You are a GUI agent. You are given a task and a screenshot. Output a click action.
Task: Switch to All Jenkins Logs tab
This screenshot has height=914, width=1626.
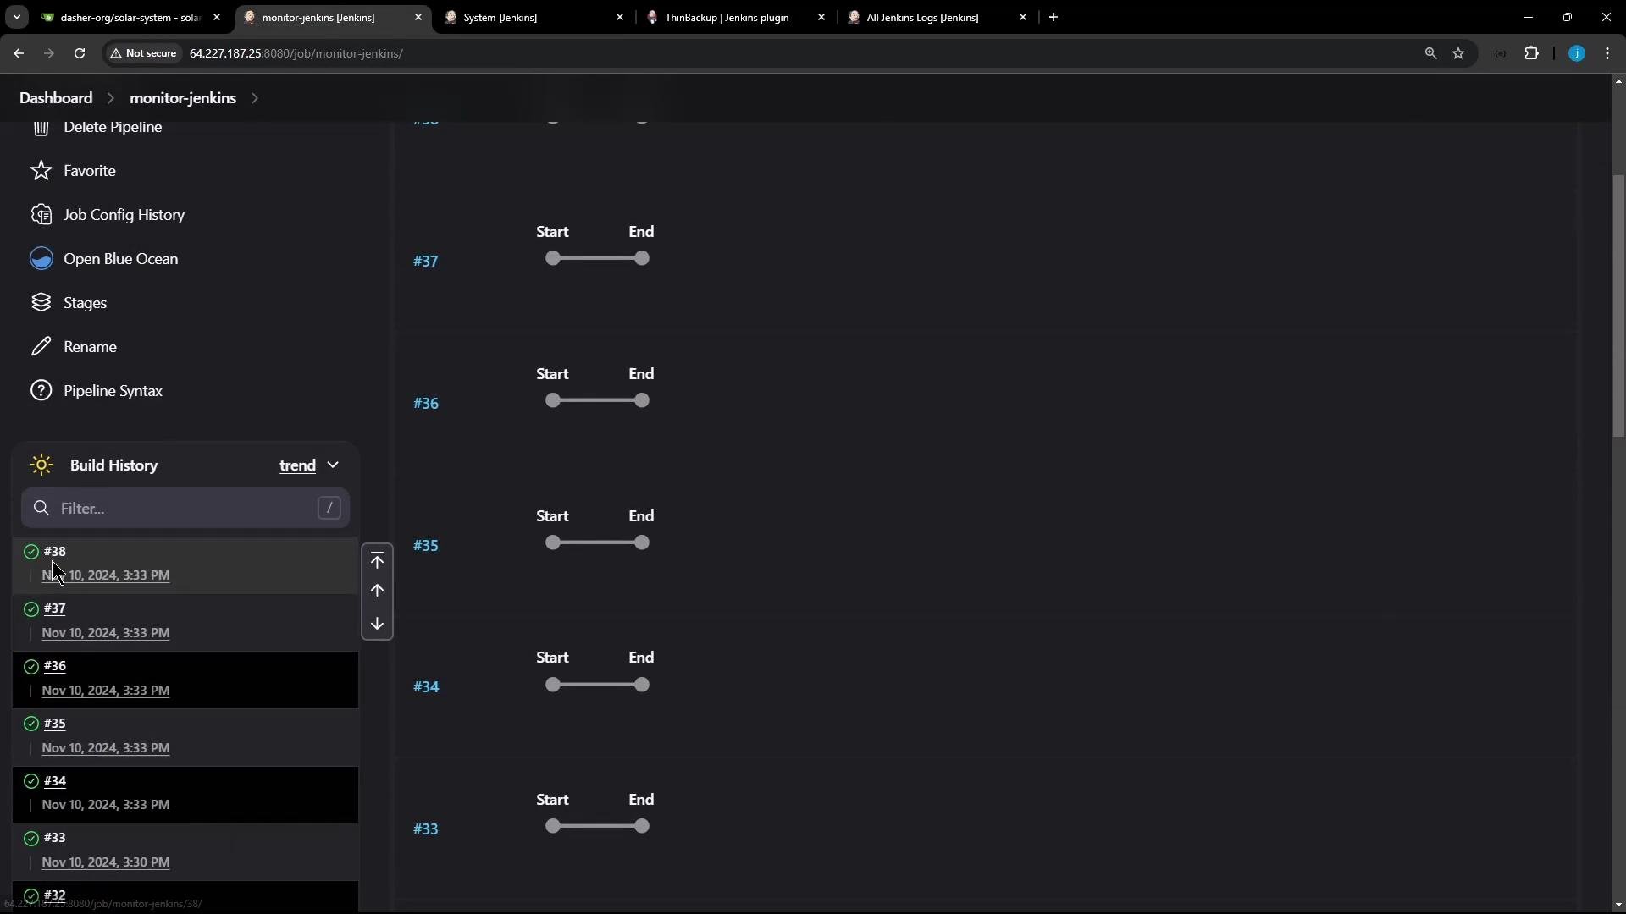(938, 17)
